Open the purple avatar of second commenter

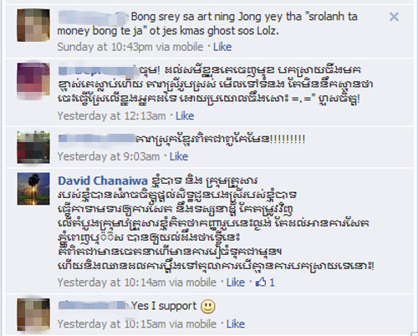[33, 79]
